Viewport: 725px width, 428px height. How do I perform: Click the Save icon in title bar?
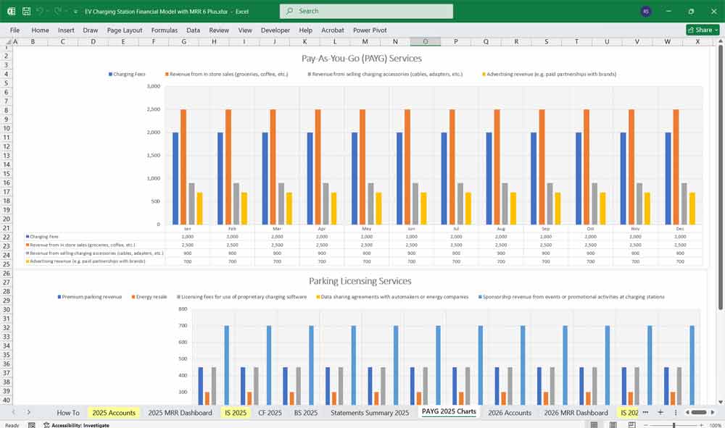point(26,12)
